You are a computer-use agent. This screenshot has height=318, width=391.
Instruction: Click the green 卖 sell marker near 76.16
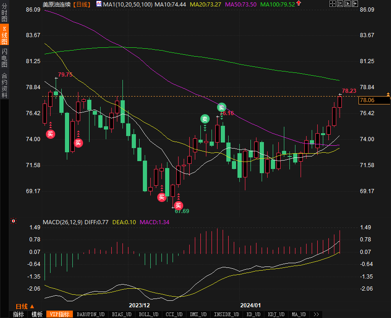click(x=222, y=108)
